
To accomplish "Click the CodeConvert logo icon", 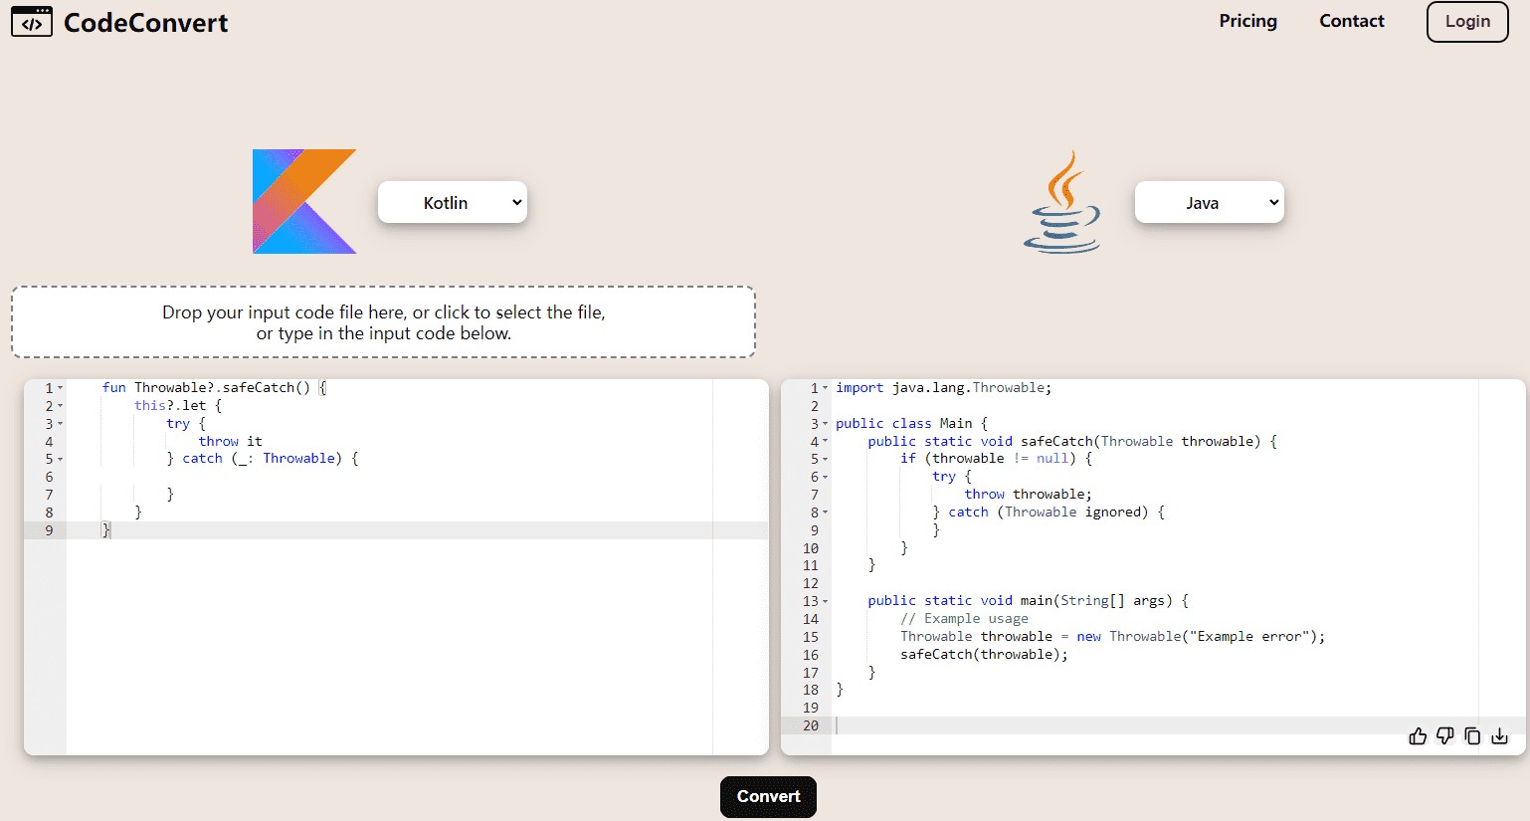I will [x=32, y=22].
